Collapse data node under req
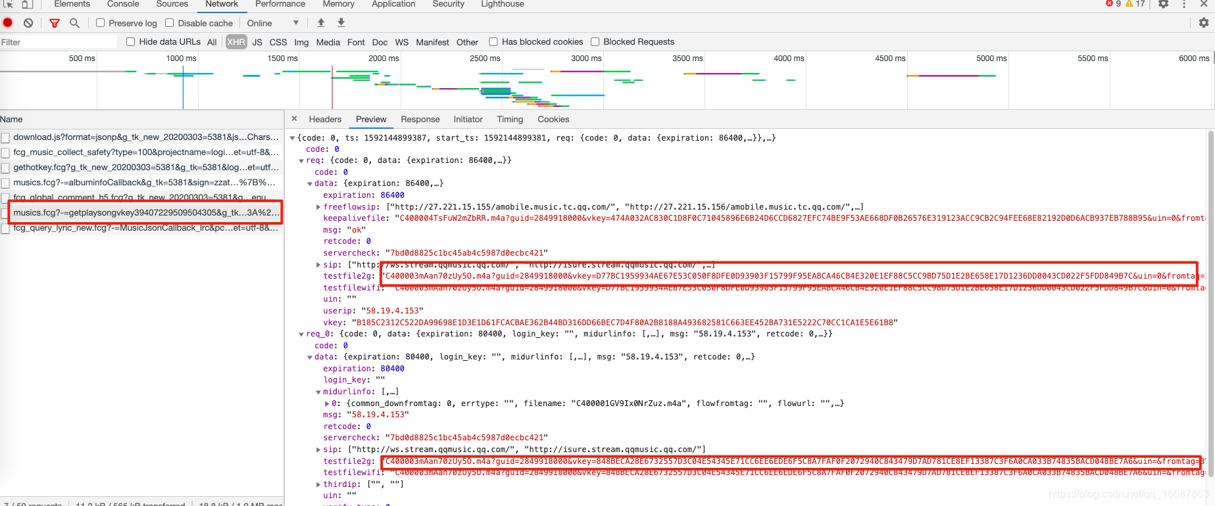This screenshot has width=1215, height=506. (310, 183)
